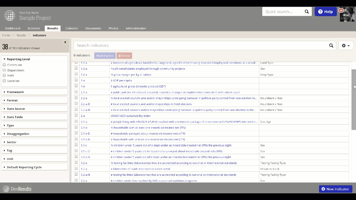This screenshot has height=200, width=356.
Task: Click the search magnifier in Quick search
Action: (307, 12)
